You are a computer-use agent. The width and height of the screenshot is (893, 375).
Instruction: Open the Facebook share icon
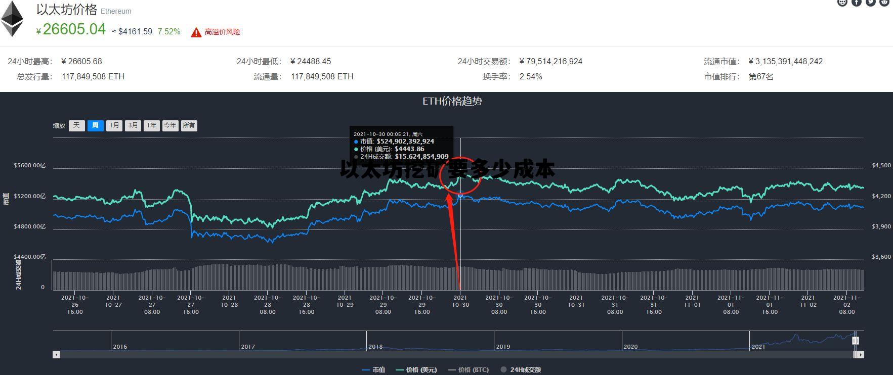point(857,2)
